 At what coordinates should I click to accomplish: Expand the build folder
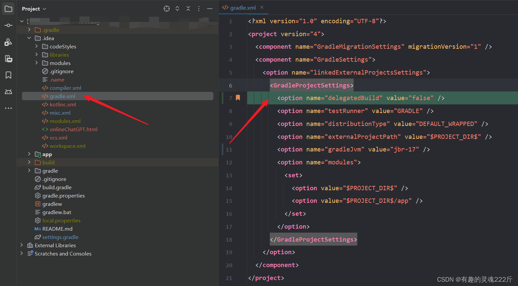click(x=29, y=162)
